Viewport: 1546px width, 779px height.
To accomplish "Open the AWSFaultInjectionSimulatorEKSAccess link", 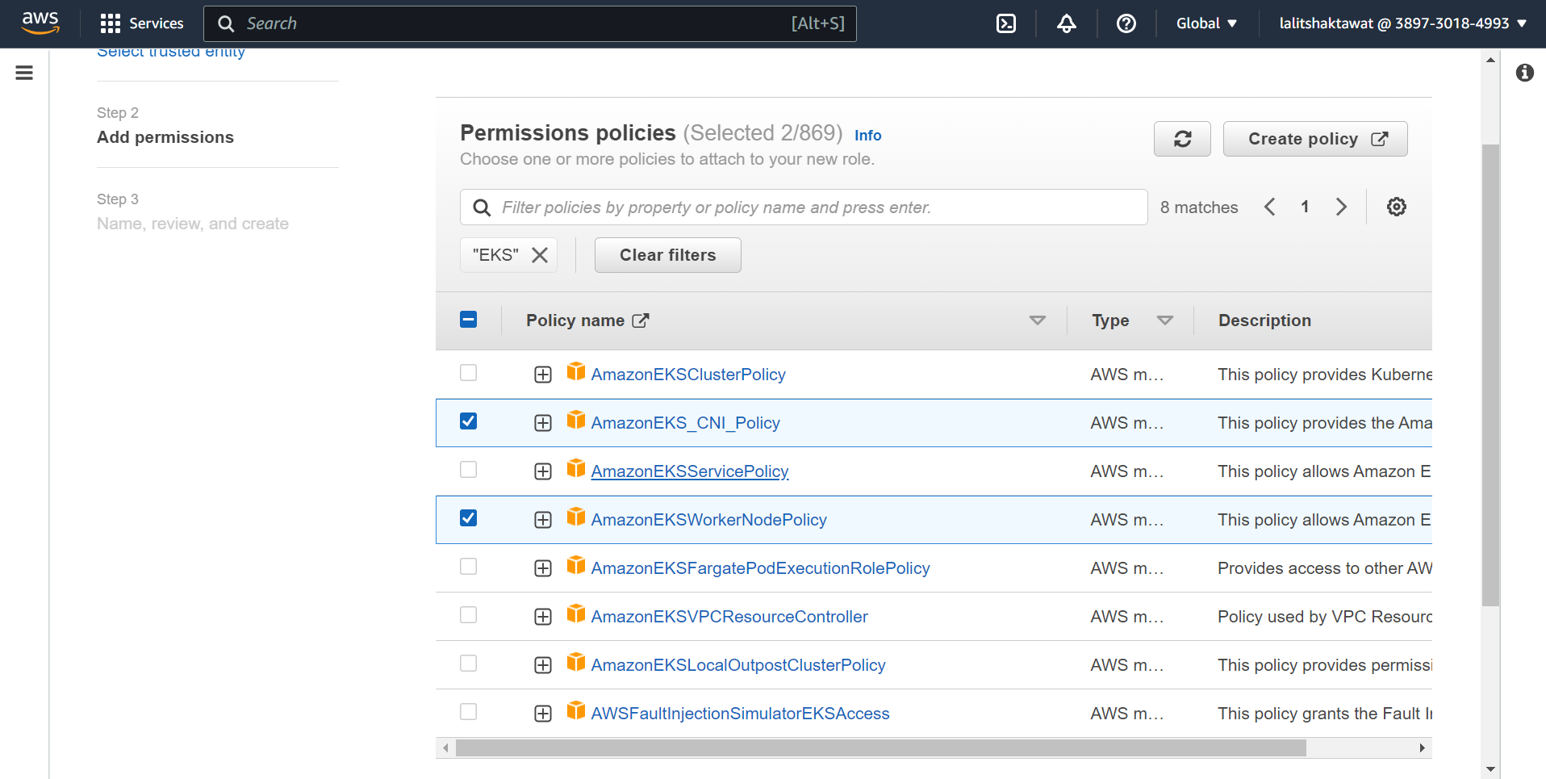I will pos(740,714).
